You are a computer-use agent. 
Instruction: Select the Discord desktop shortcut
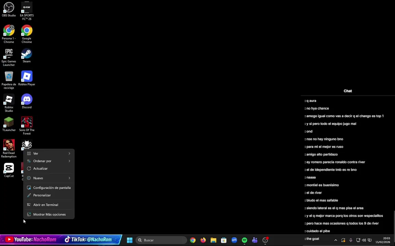[x=27, y=101]
